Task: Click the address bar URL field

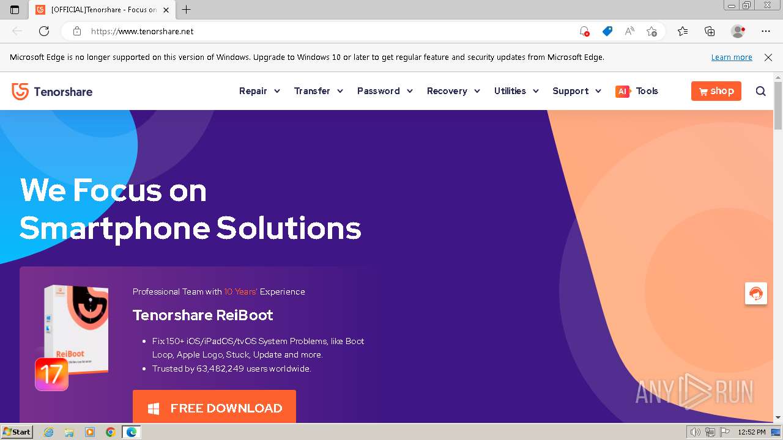Action: coord(330,31)
